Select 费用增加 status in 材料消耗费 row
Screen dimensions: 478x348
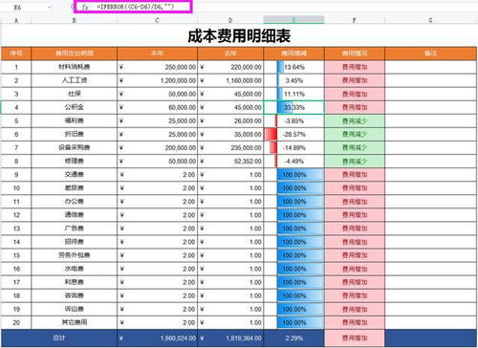click(355, 67)
